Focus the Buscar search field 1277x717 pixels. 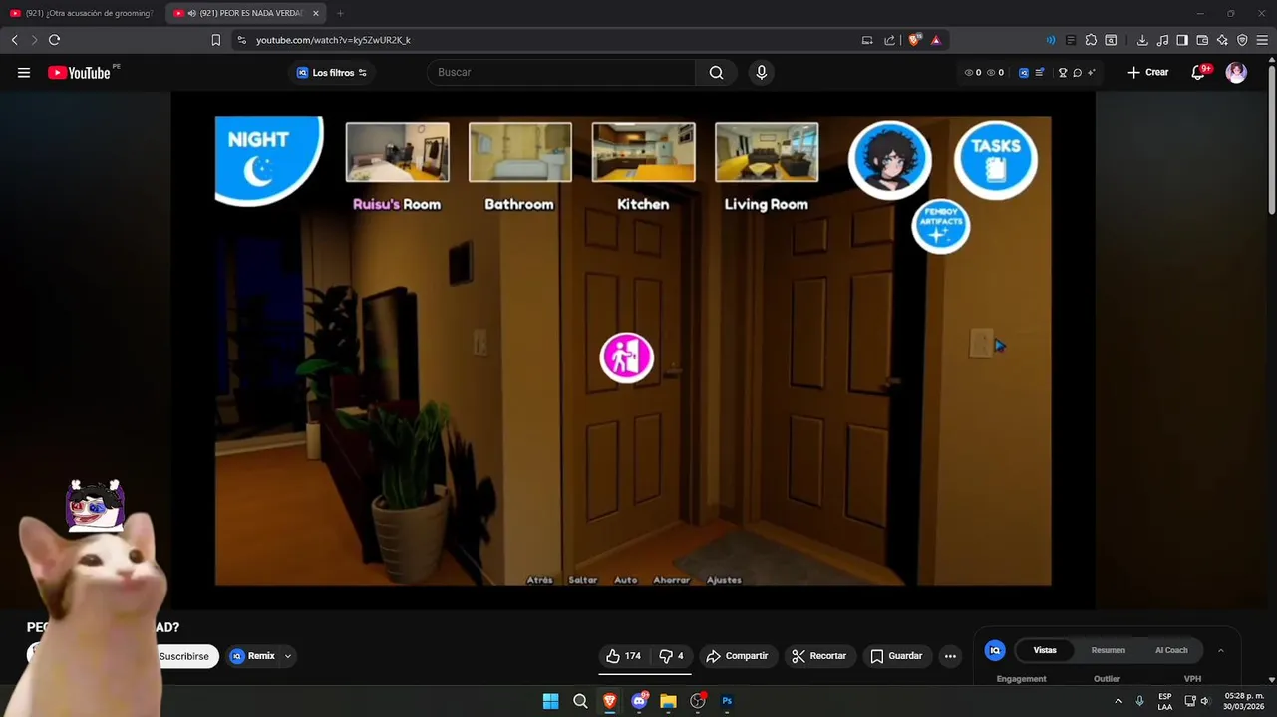click(x=560, y=72)
